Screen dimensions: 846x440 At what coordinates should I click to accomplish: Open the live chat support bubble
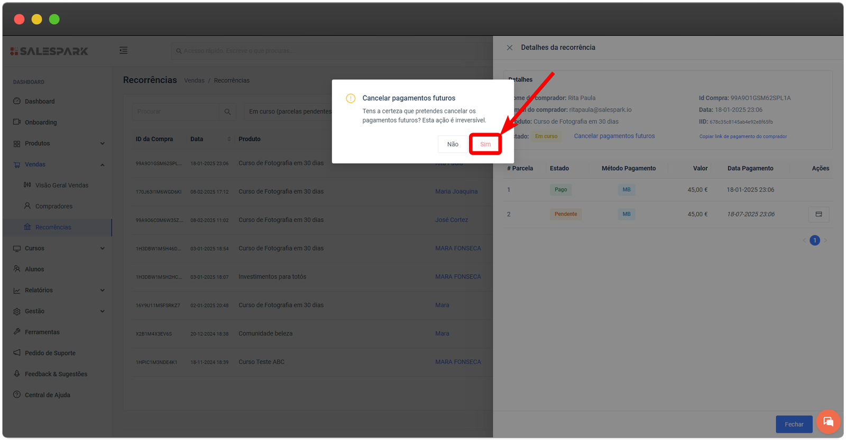828,422
